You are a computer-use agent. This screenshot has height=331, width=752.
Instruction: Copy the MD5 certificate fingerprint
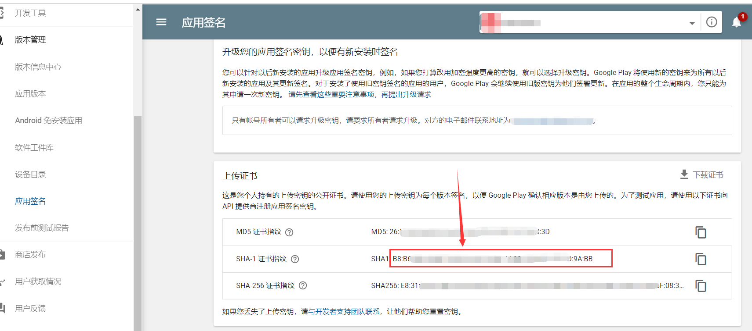(701, 232)
